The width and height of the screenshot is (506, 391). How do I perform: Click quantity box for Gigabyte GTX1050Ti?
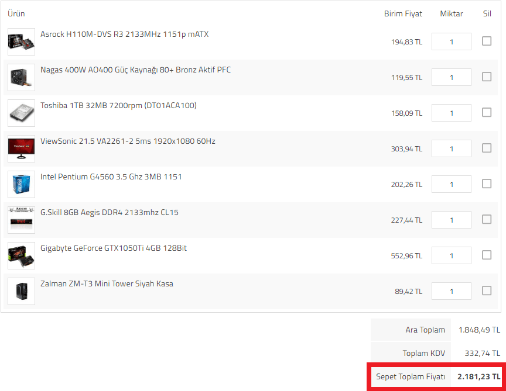click(x=452, y=256)
